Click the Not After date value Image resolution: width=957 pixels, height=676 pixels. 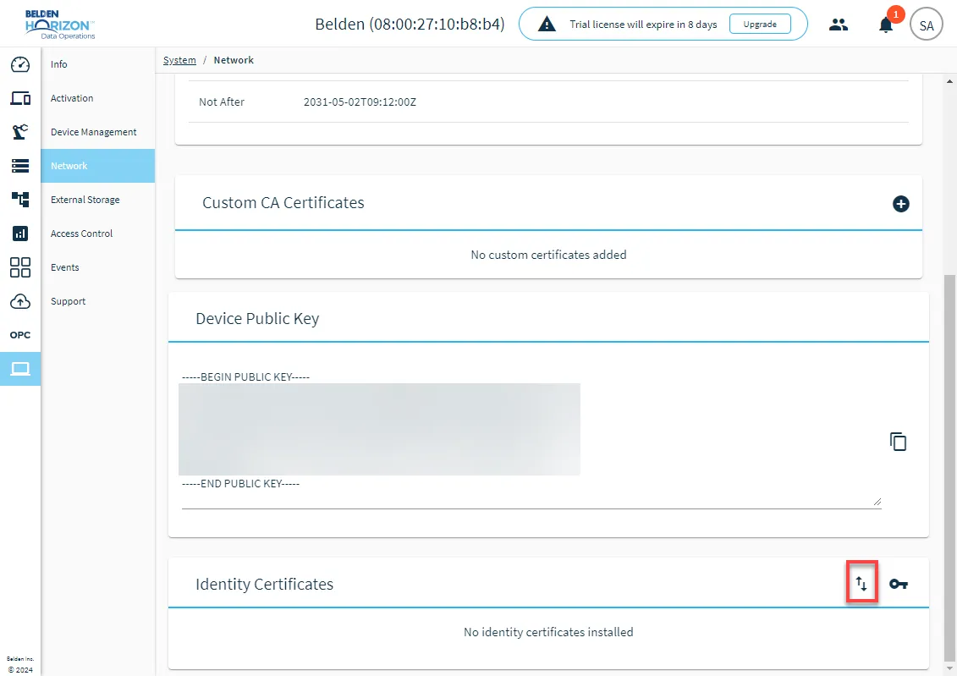point(360,102)
